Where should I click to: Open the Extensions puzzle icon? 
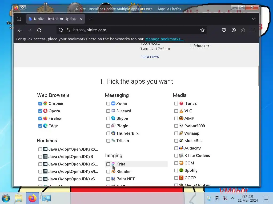pyautogui.click(x=243, y=30)
